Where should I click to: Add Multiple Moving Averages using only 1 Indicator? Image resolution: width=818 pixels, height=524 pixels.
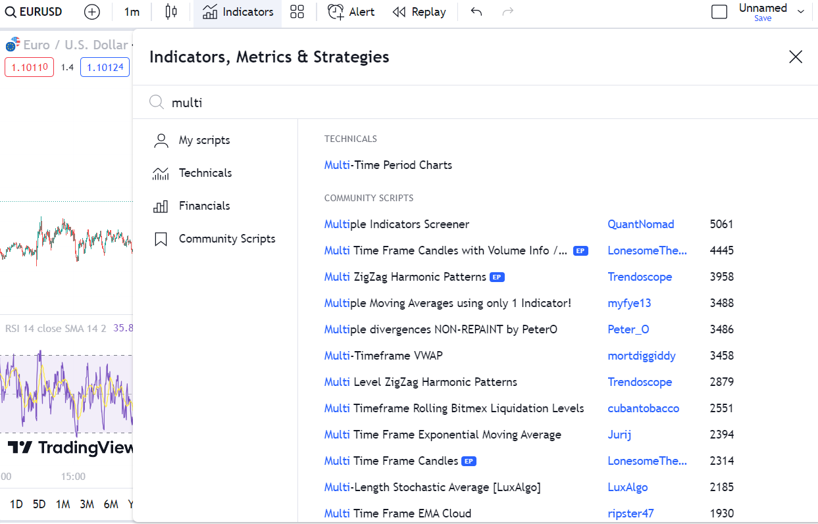tap(447, 303)
